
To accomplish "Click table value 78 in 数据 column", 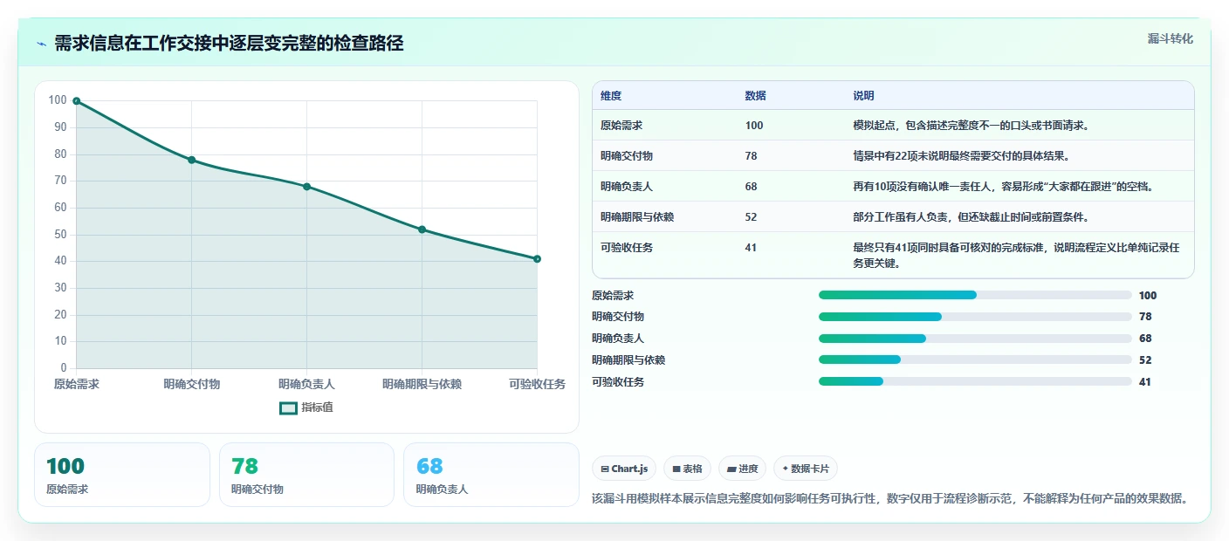I will [x=751, y=156].
